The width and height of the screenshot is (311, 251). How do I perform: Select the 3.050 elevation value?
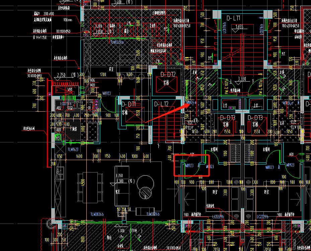99,31
